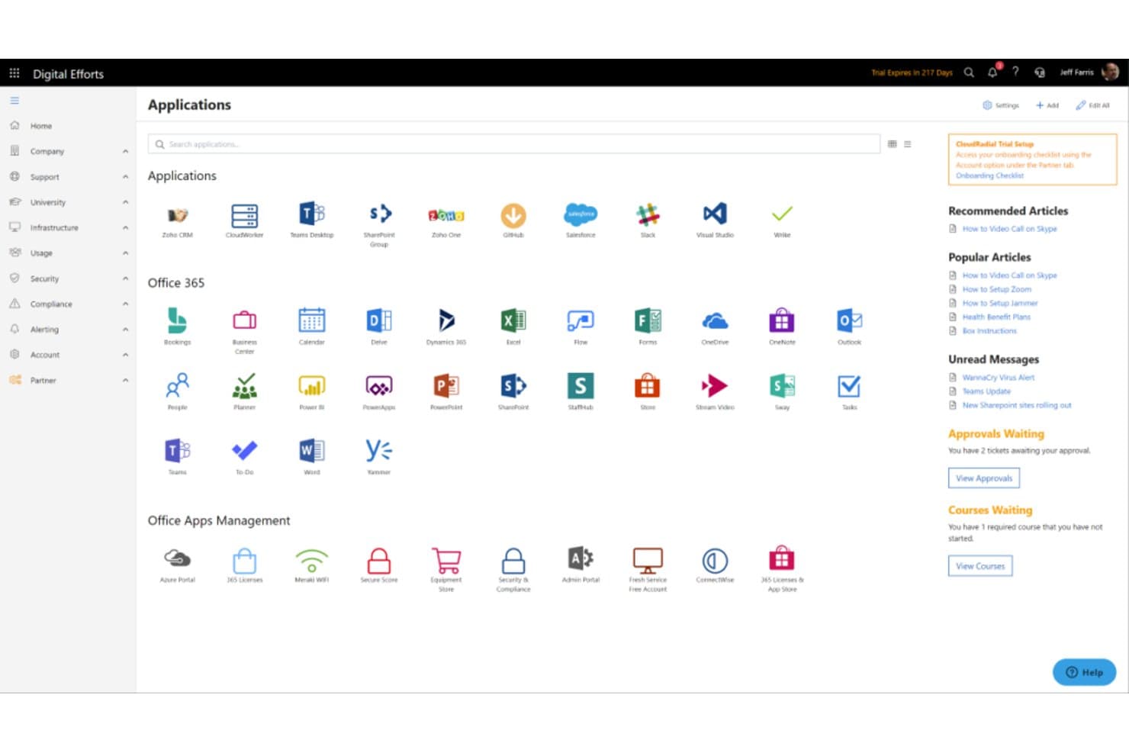Open the Settings option for Applications
This screenshot has height=753, width=1129.
(1001, 105)
